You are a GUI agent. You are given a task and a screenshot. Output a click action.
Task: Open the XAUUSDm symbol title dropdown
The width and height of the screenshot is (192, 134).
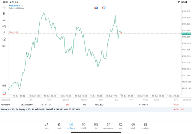[16, 6]
